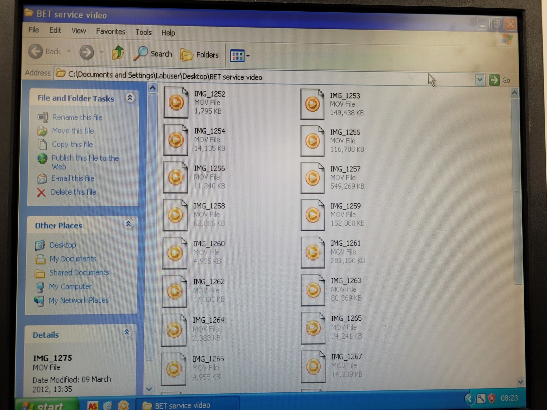This screenshot has height=410, width=547.
Task: Select the IMG_1257 file icon
Action: (312, 178)
